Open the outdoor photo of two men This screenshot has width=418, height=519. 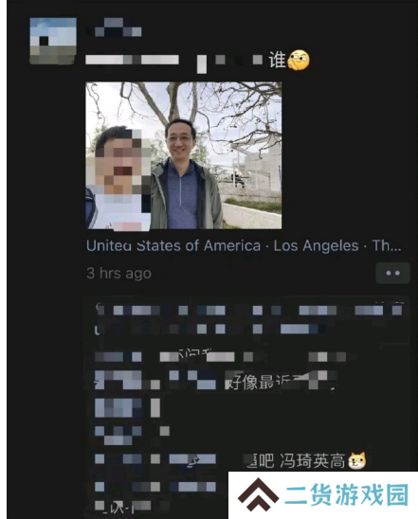pos(184,155)
